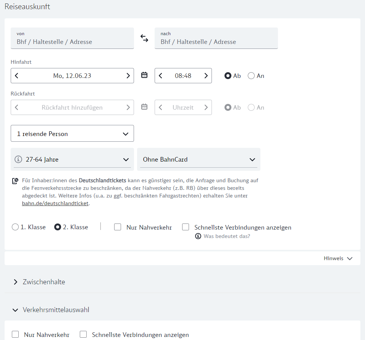This screenshot has width=365, height=340.
Task: Choose 2. Klasse radio button
Action: pos(58,227)
